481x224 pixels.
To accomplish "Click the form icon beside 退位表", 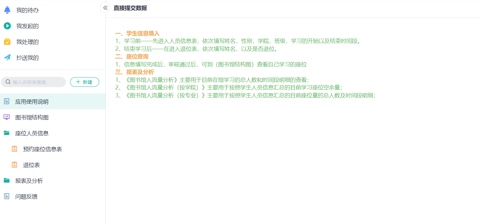I will tap(14, 165).
